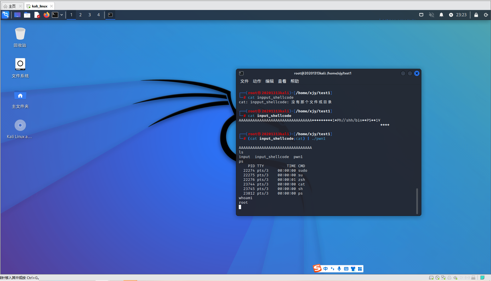Minimize the terminal window

point(403,73)
